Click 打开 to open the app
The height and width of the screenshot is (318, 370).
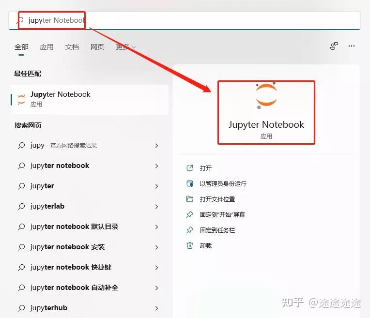click(205, 168)
